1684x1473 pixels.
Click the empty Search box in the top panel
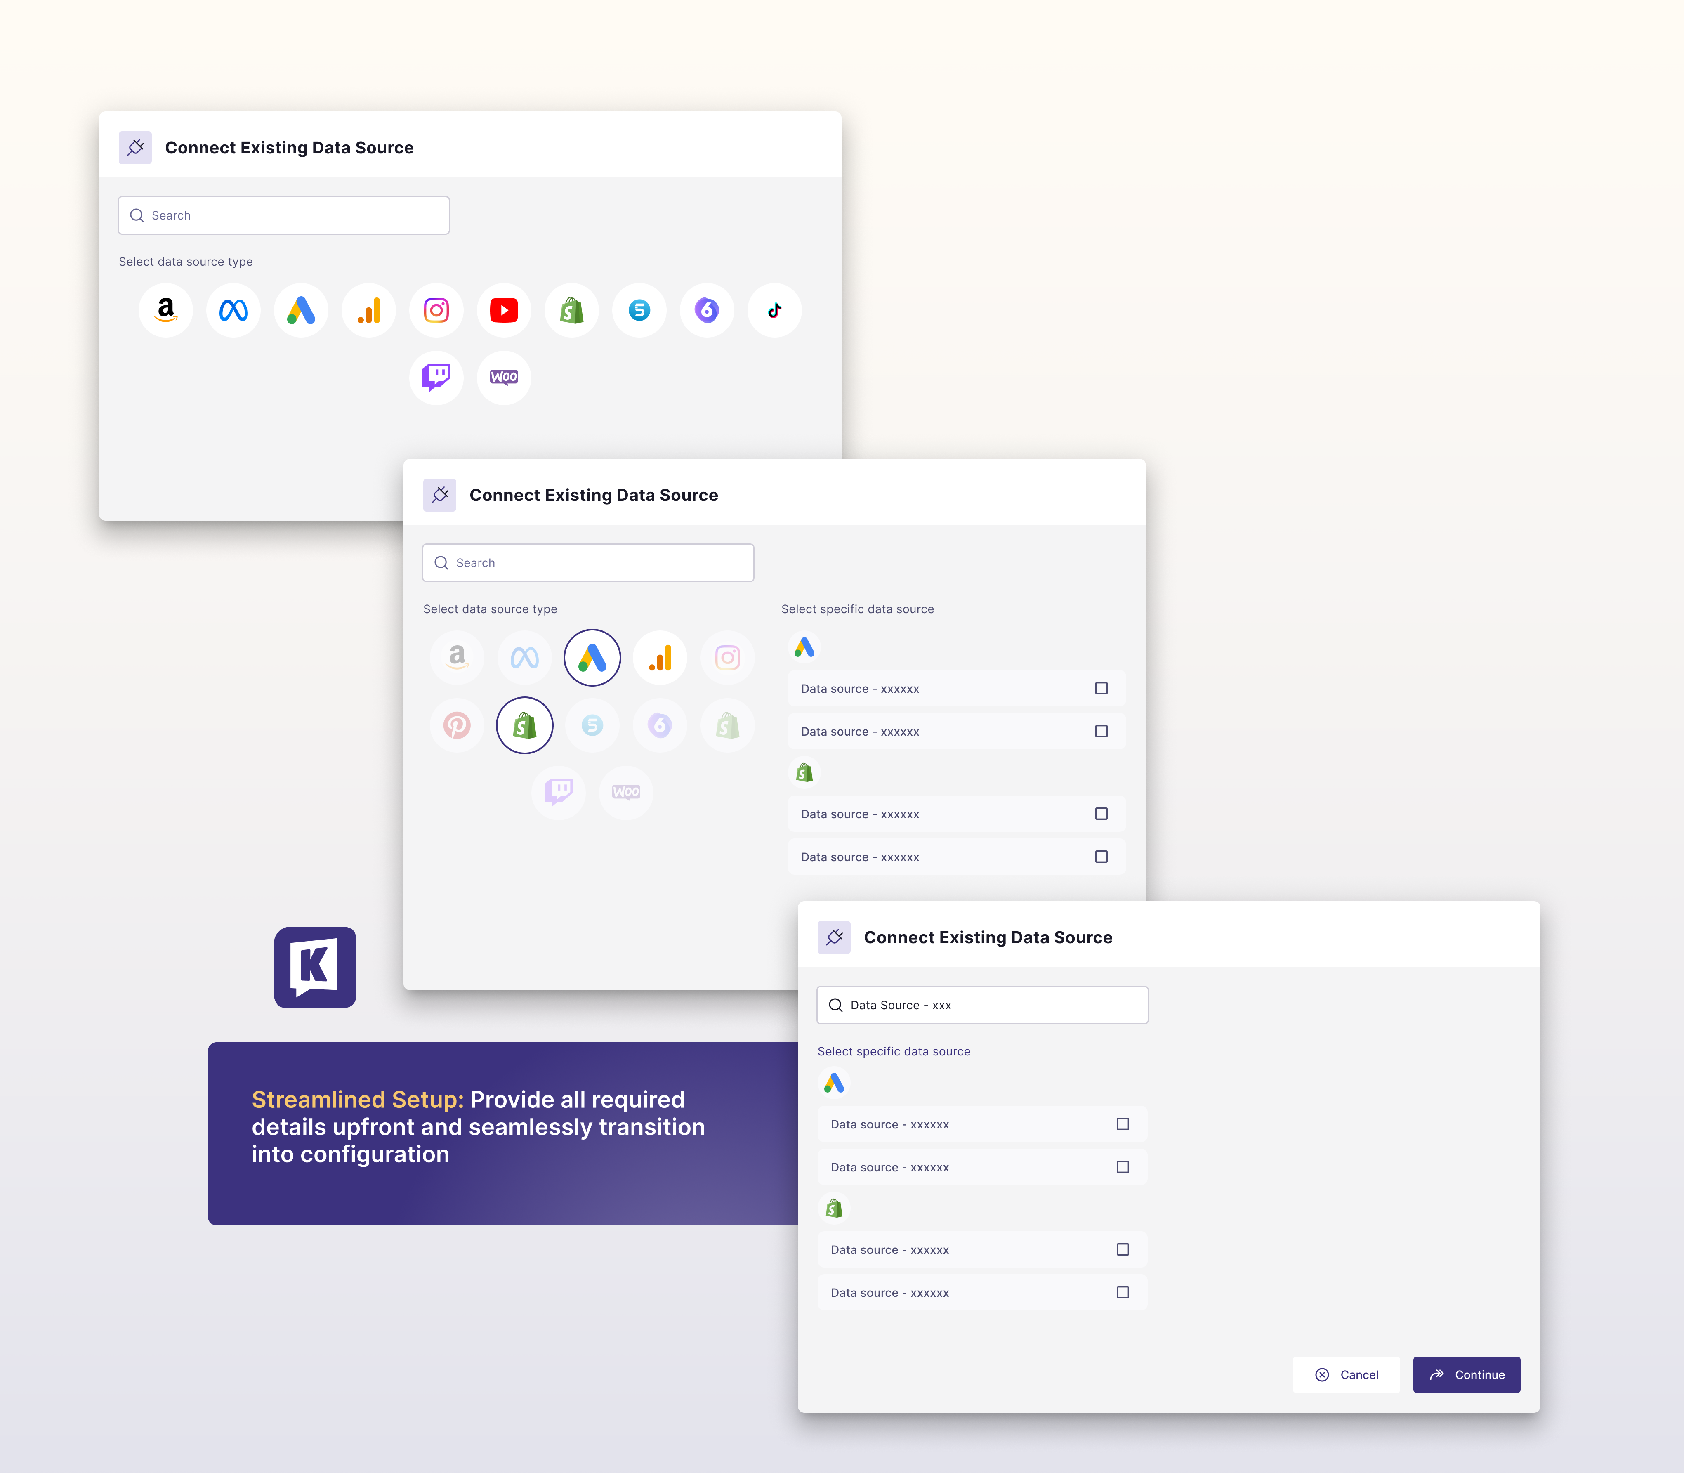pyautogui.click(x=283, y=215)
